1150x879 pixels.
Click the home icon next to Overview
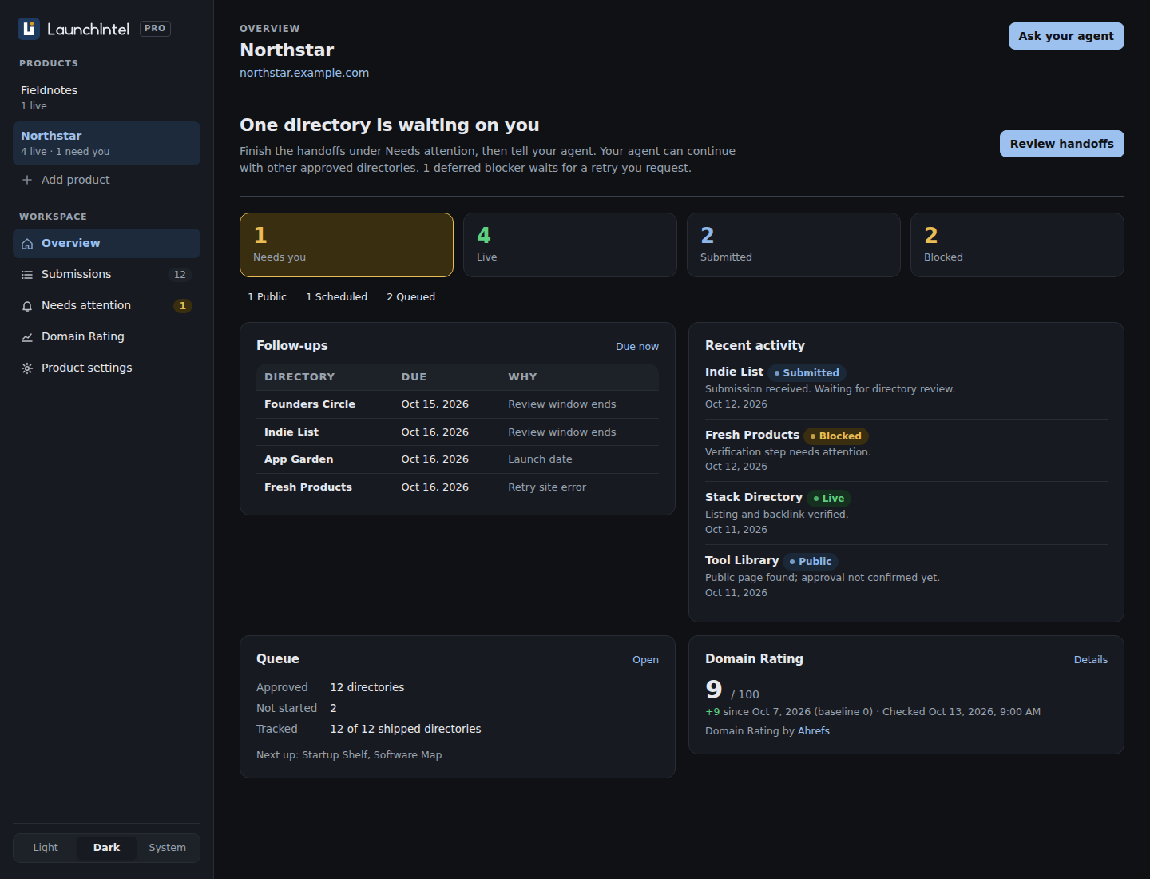pos(27,244)
